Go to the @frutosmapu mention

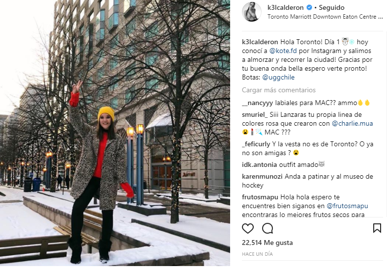[x=347, y=206]
